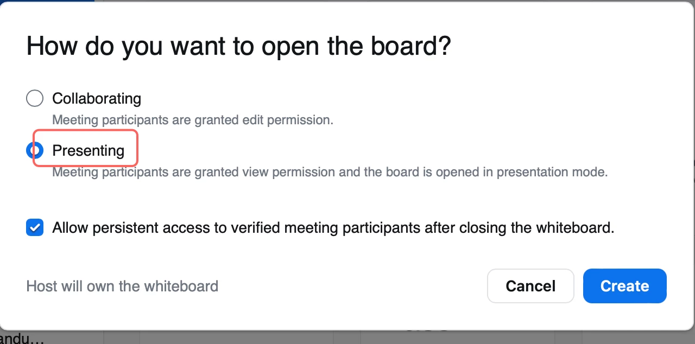Click the "Presenting" option label
This screenshot has width=695, height=344.
click(x=88, y=150)
